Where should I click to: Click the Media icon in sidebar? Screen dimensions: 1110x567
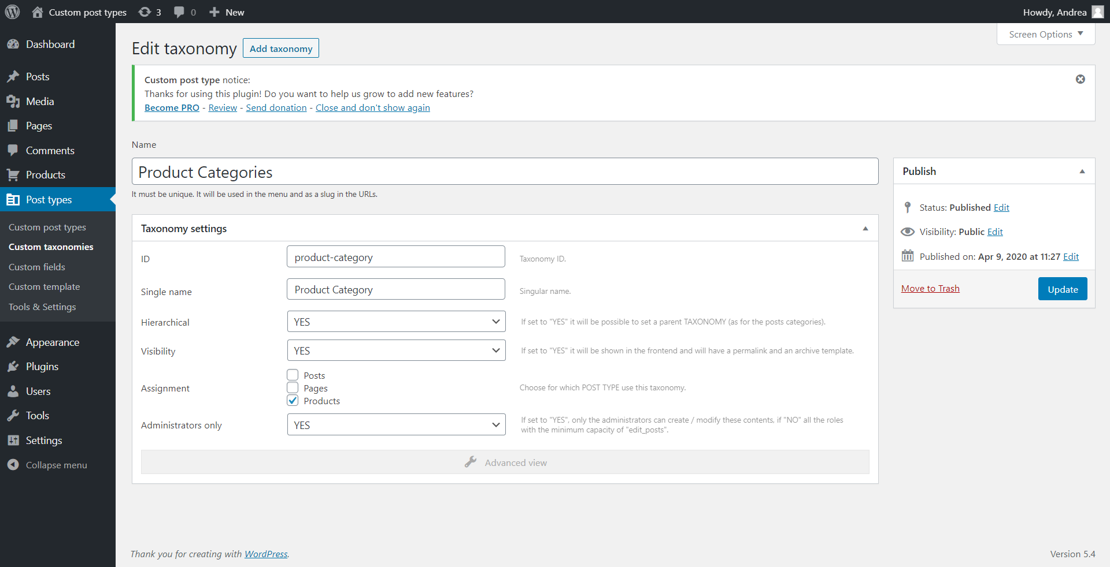click(13, 102)
